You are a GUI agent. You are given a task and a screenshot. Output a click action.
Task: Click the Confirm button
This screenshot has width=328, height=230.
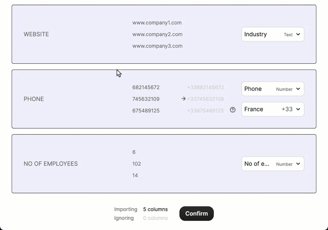click(197, 214)
